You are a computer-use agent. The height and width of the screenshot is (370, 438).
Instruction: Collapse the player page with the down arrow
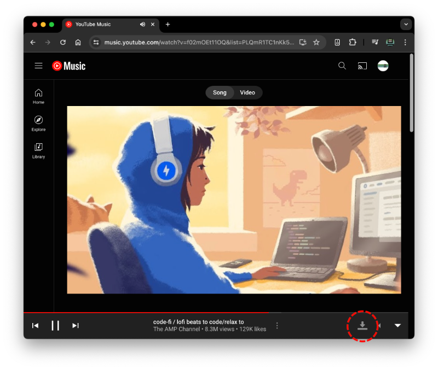(x=398, y=325)
